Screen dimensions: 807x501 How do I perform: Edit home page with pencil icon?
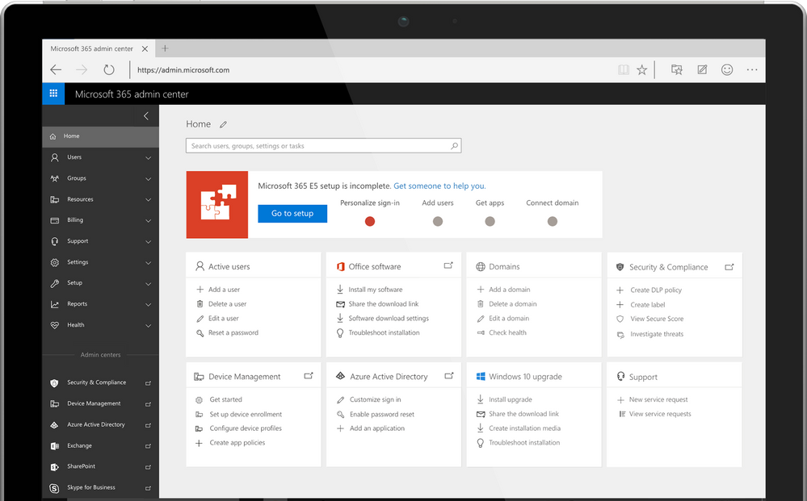click(x=223, y=124)
